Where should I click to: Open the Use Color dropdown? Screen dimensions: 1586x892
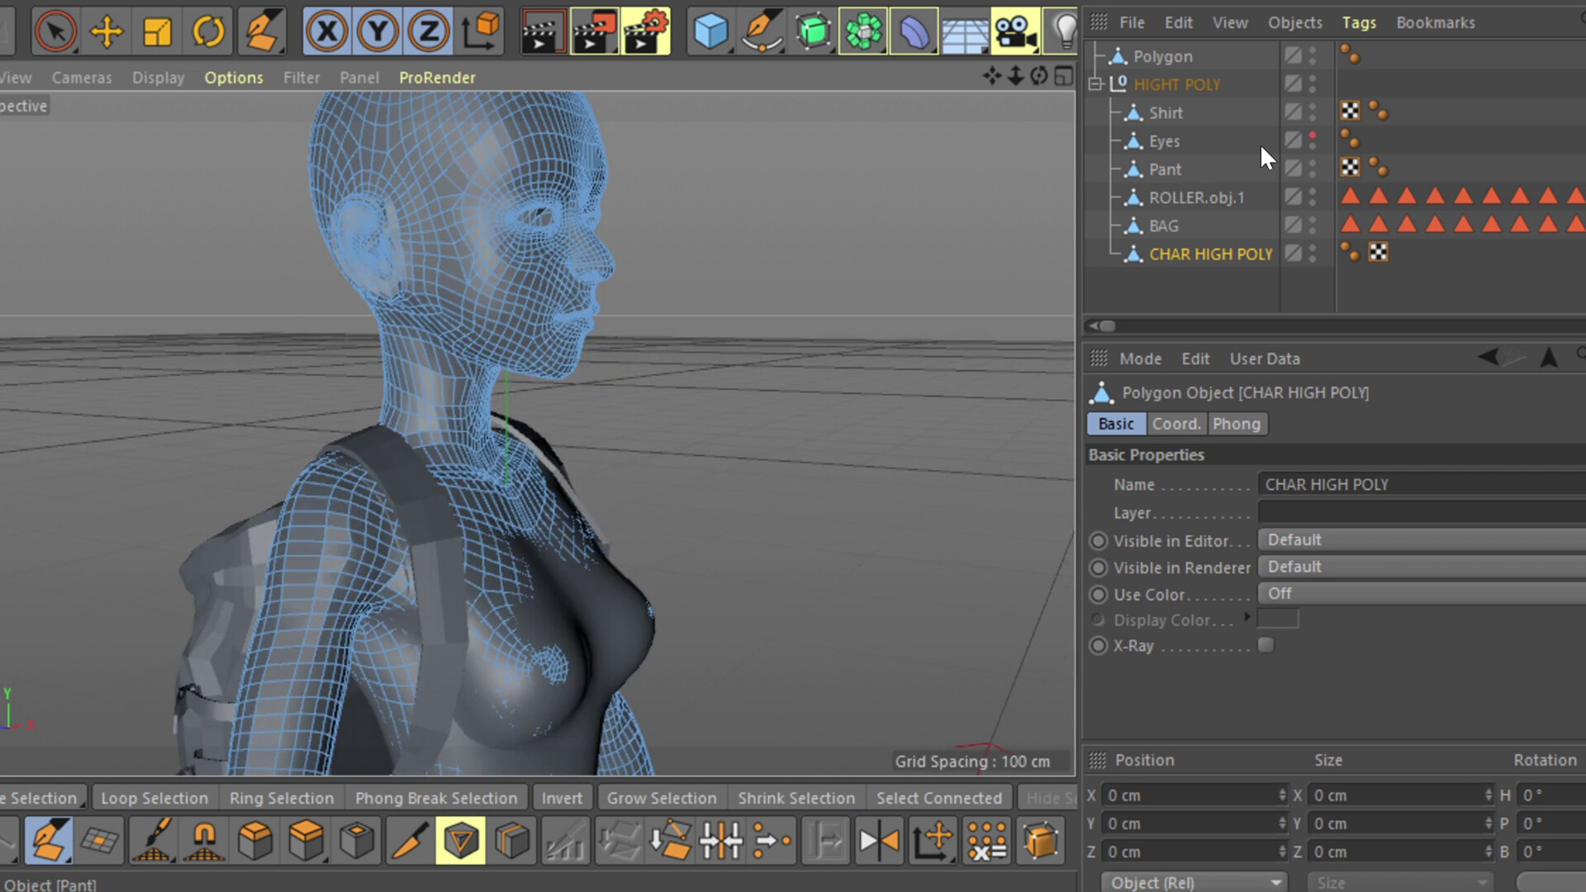(x=1421, y=594)
